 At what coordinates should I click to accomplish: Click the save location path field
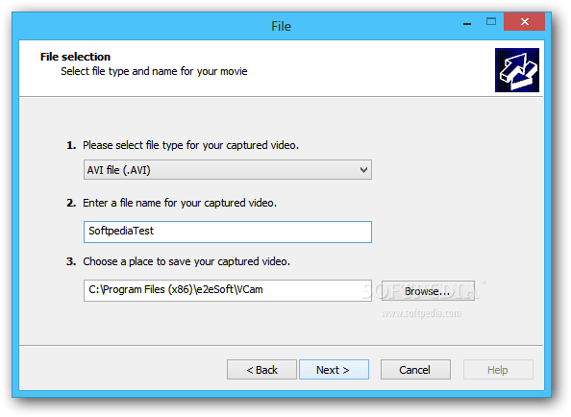[x=228, y=290]
